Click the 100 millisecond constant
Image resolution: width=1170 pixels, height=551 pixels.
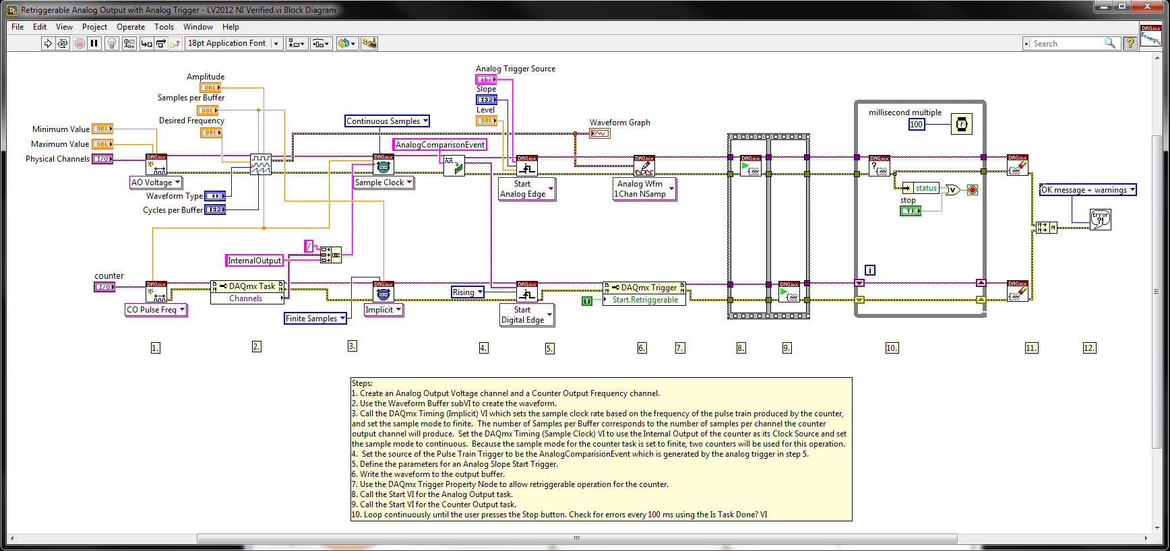pyautogui.click(x=917, y=125)
